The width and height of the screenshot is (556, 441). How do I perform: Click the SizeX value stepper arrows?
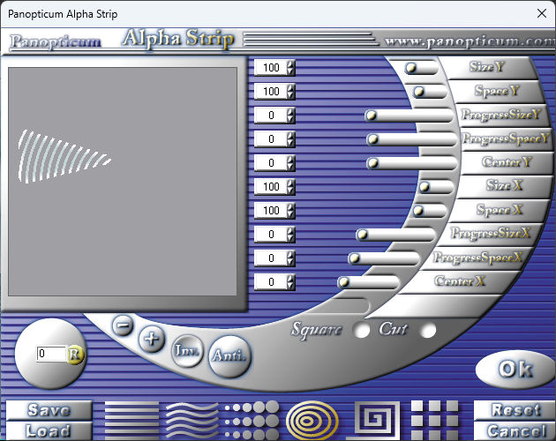[290, 187]
